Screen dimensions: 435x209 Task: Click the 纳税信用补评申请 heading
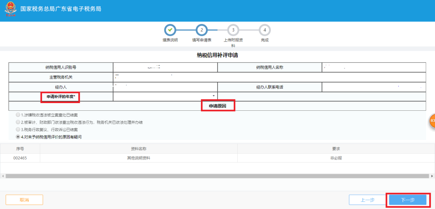pyautogui.click(x=217, y=56)
